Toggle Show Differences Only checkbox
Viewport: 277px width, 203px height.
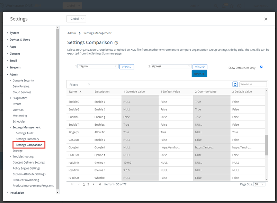click(x=261, y=67)
